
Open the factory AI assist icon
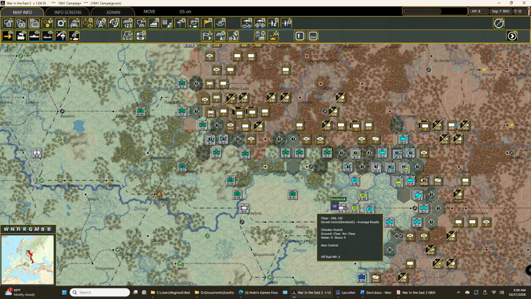point(220,36)
